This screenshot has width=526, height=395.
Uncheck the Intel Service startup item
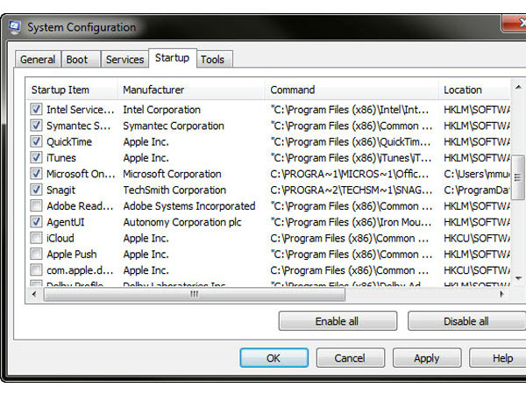36,110
